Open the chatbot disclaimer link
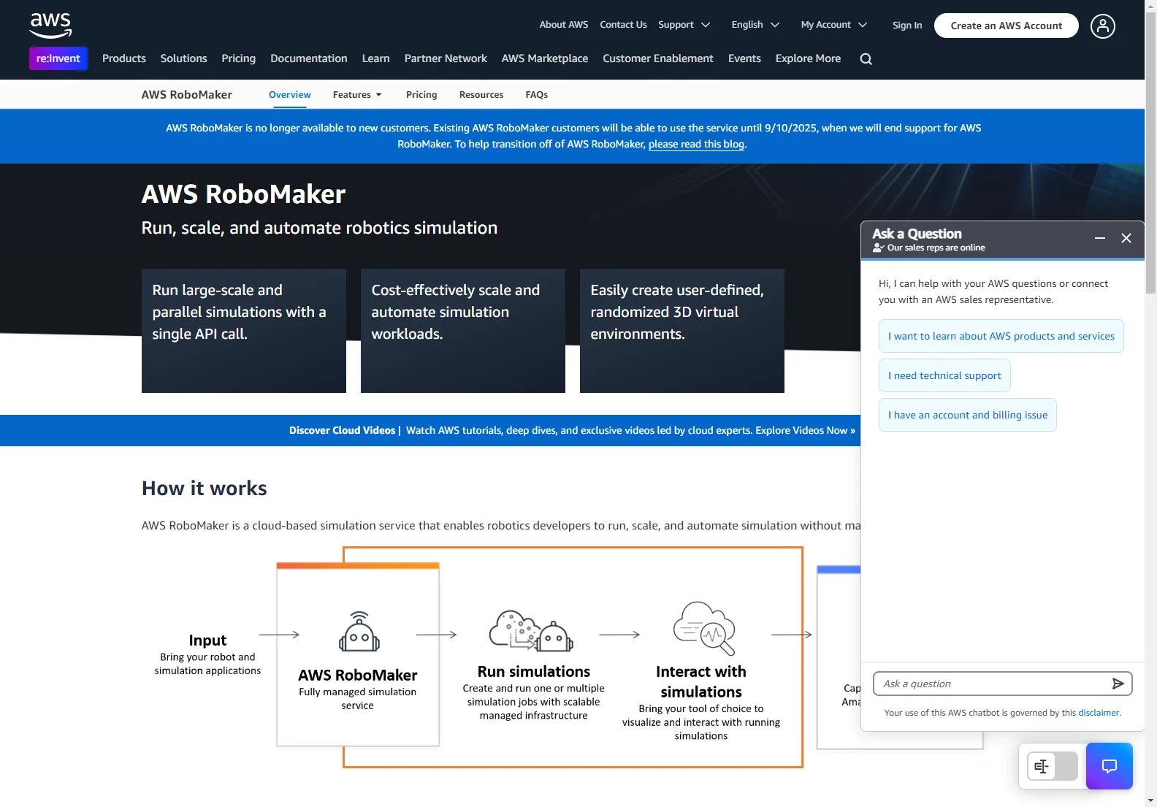 (x=1099, y=713)
